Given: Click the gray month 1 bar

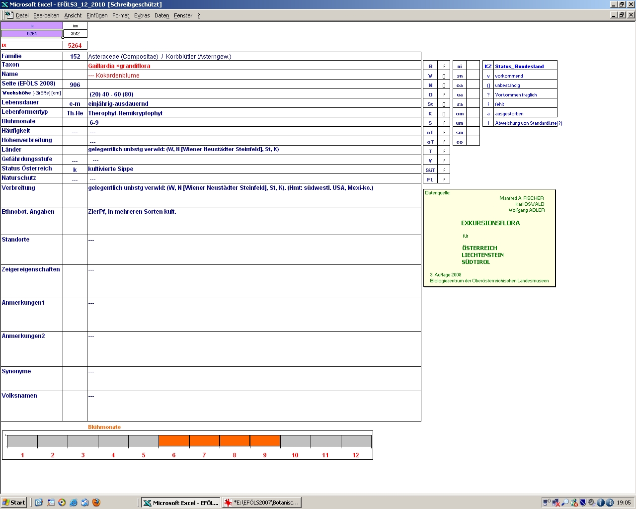Looking at the screenshot, I should tap(22, 441).
